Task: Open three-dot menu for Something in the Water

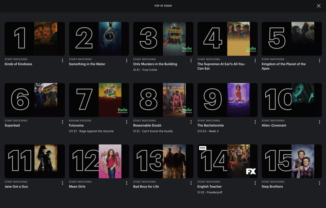Action: (126, 61)
